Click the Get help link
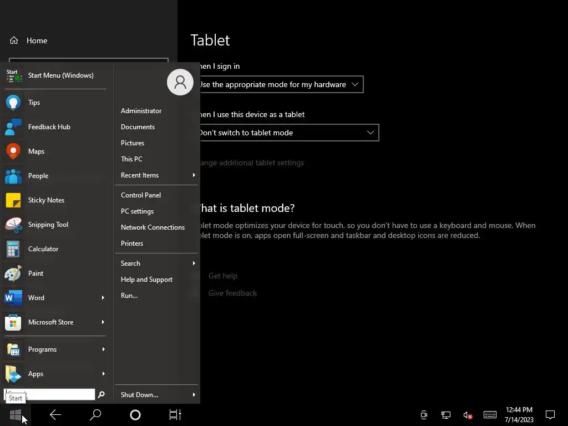The image size is (568, 426). point(223,276)
